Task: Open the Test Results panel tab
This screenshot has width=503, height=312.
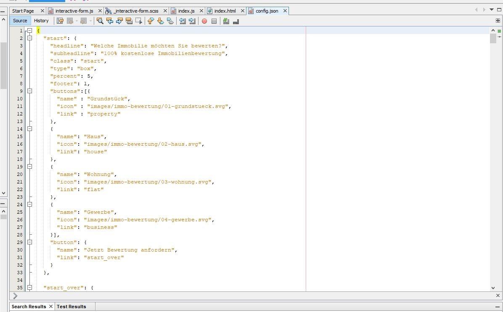Action: point(71,307)
